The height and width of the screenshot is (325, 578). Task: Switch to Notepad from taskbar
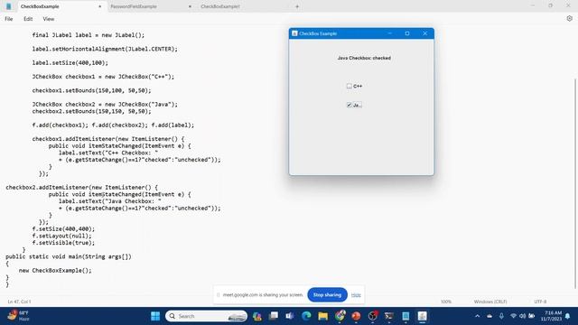tap(406, 316)
